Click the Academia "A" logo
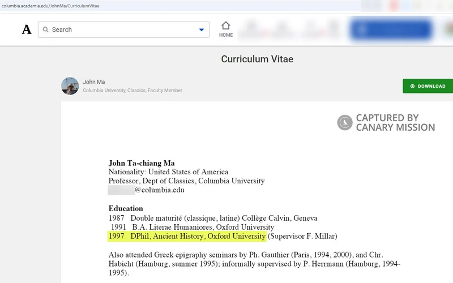453x283 pixels. pyautogui.click(x=27, y=30)
